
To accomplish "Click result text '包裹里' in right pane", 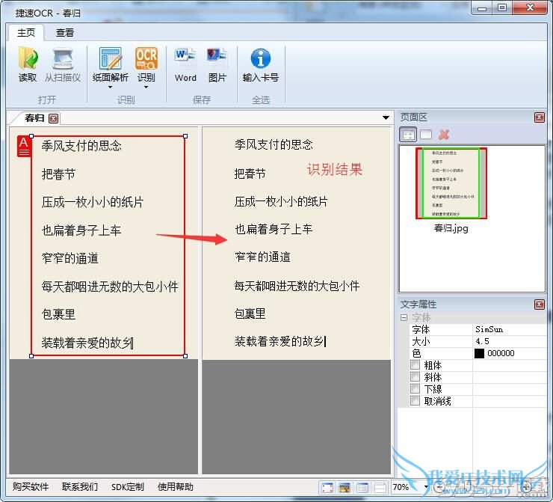I will point(250,313).
